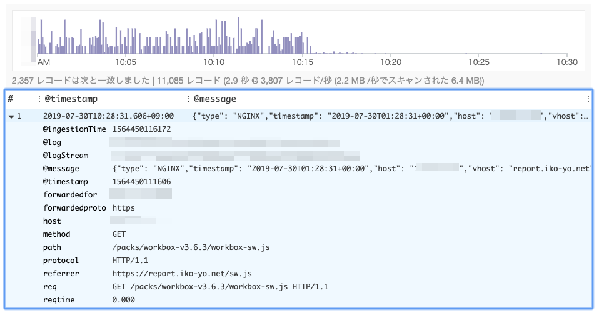The width and height of the screenshot is (599, 313).
Task: Select the forwardedproto https value
Action: (123, 208)
